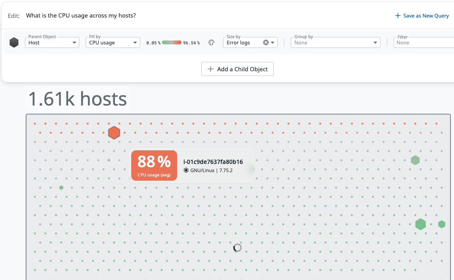The width and height of the screenshot is (454, 280).
Task: Click the dark Host hexagon icon
Action: [x=14, y=42]
